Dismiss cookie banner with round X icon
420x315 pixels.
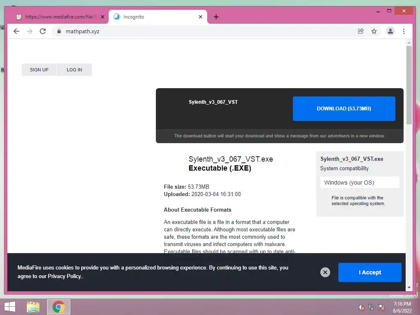(325, 272)
